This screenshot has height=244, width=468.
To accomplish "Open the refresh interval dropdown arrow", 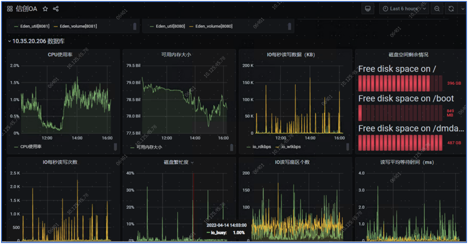I will click(462, 9).
